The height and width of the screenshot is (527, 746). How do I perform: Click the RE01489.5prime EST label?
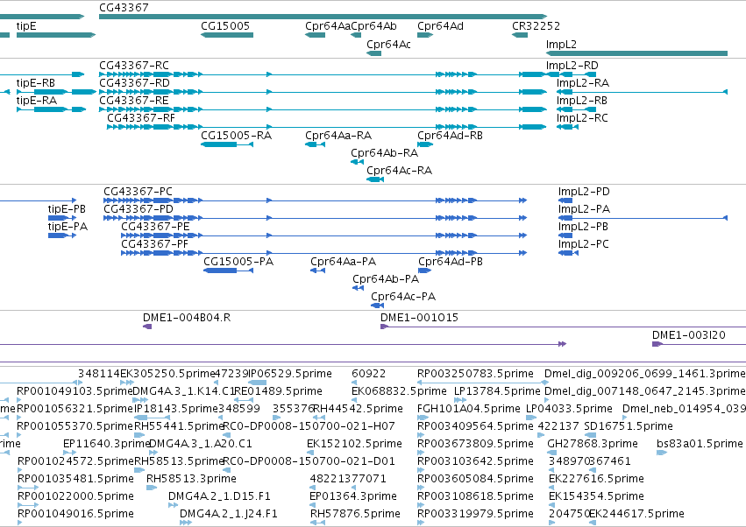[278, 391]
